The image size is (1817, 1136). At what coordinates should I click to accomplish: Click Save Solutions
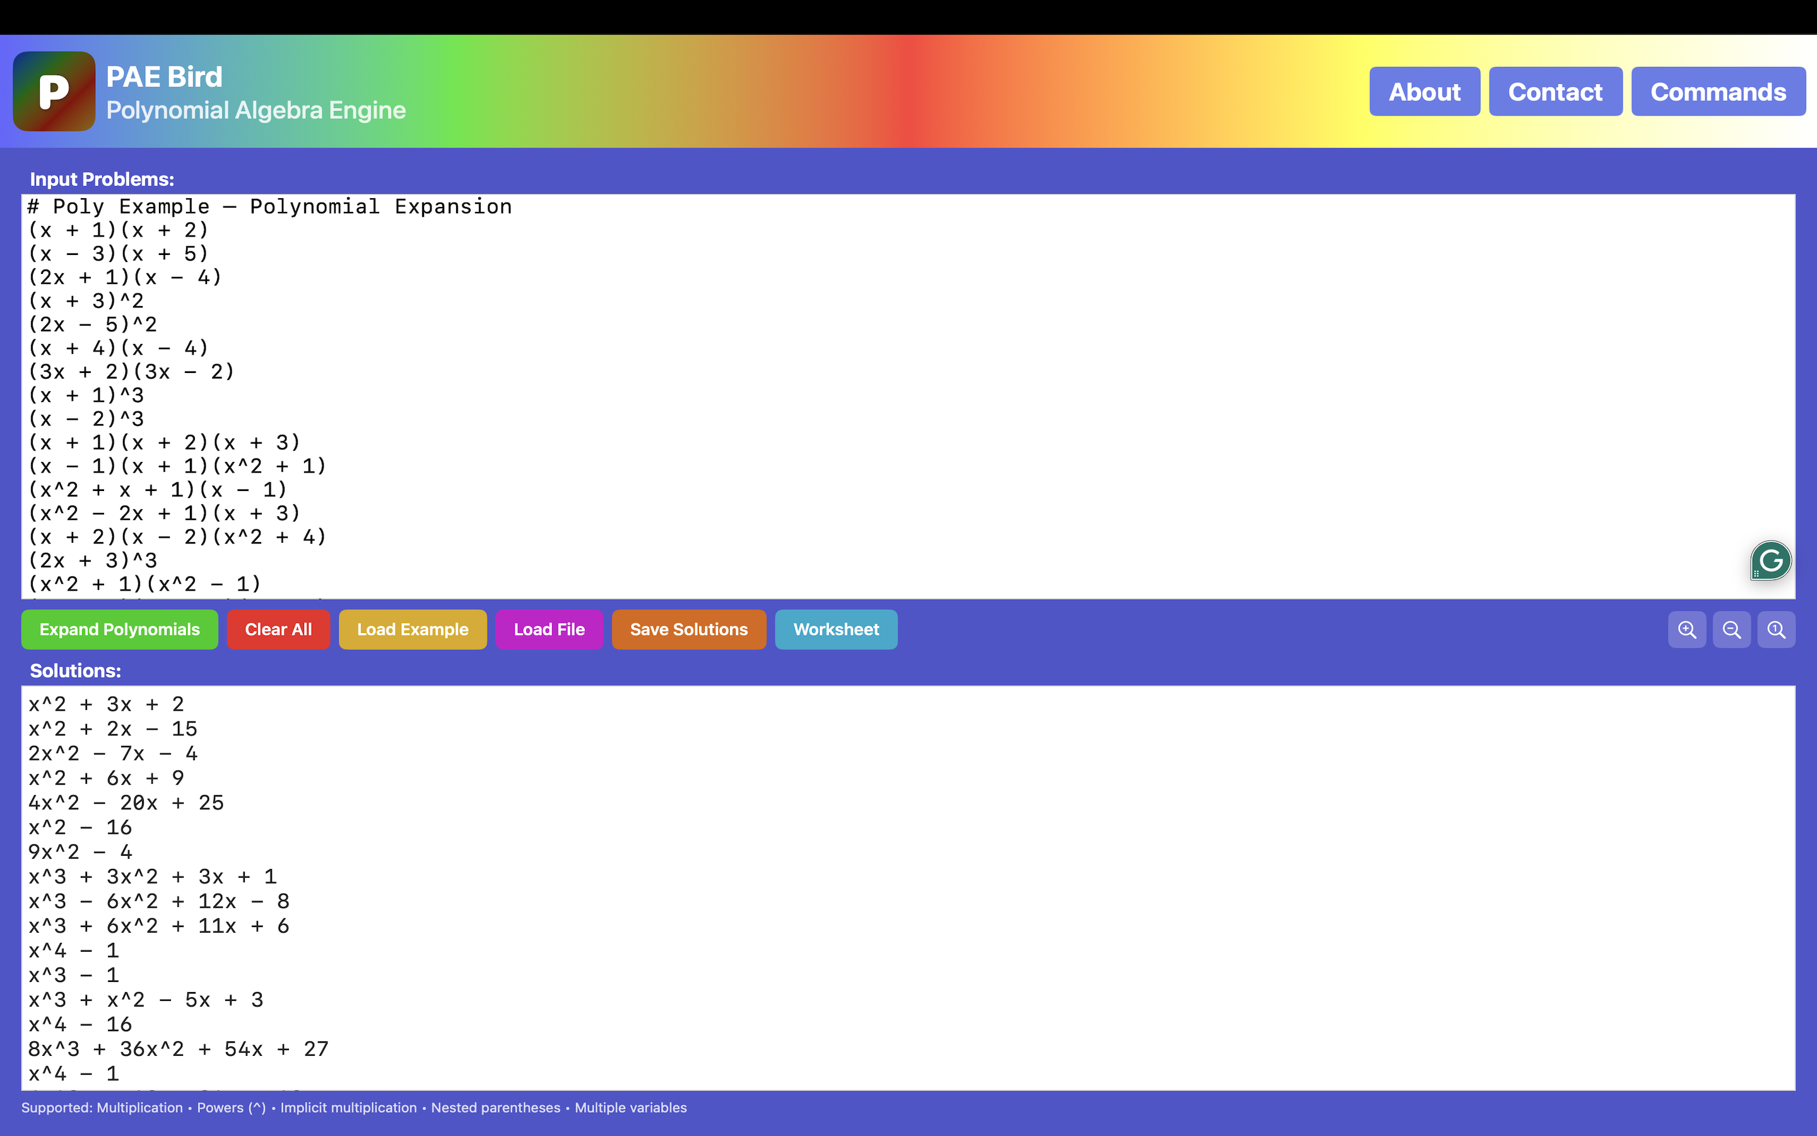[x=689, y=630]
